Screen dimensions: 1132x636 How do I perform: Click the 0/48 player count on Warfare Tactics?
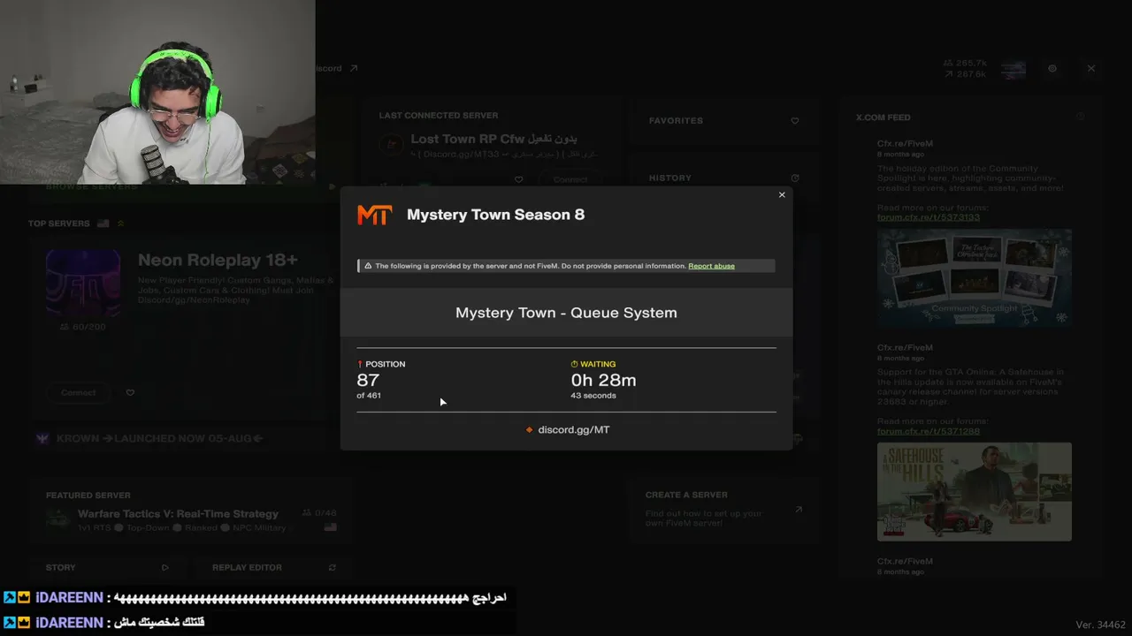(x=319, y=513)
